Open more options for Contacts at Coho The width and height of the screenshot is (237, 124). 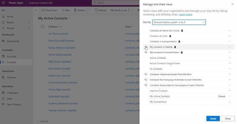coord(230,36)
